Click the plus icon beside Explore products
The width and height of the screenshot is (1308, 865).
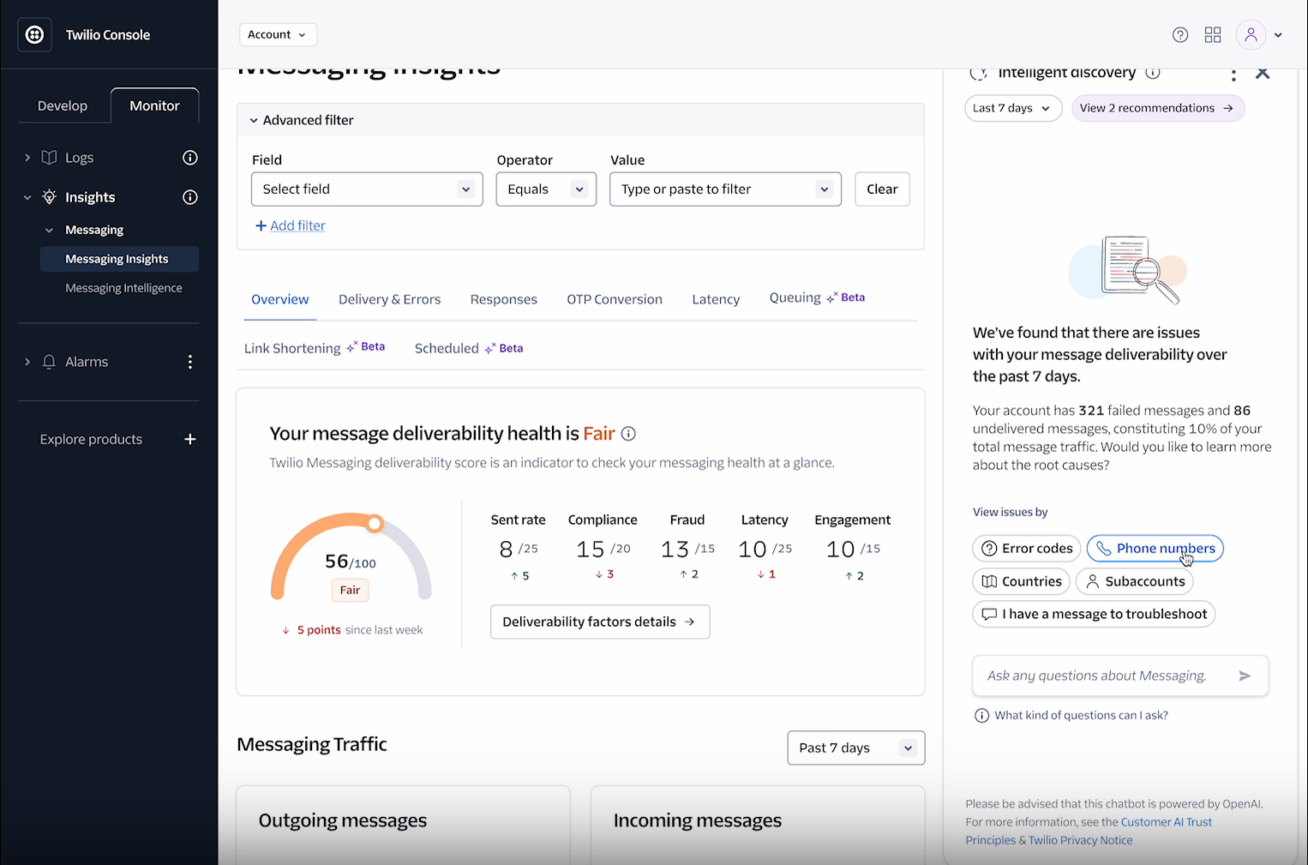click(190, 439)
